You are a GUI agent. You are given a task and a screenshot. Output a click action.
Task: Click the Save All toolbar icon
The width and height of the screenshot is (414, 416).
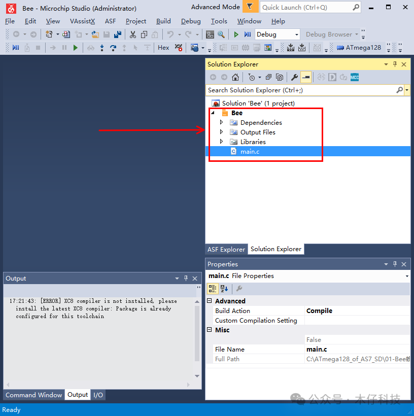(118, 34)
